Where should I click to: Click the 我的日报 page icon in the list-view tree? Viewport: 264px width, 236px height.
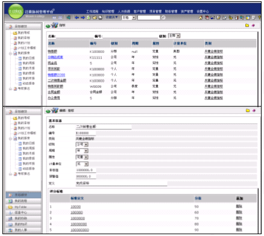click(x=20, y=58)
